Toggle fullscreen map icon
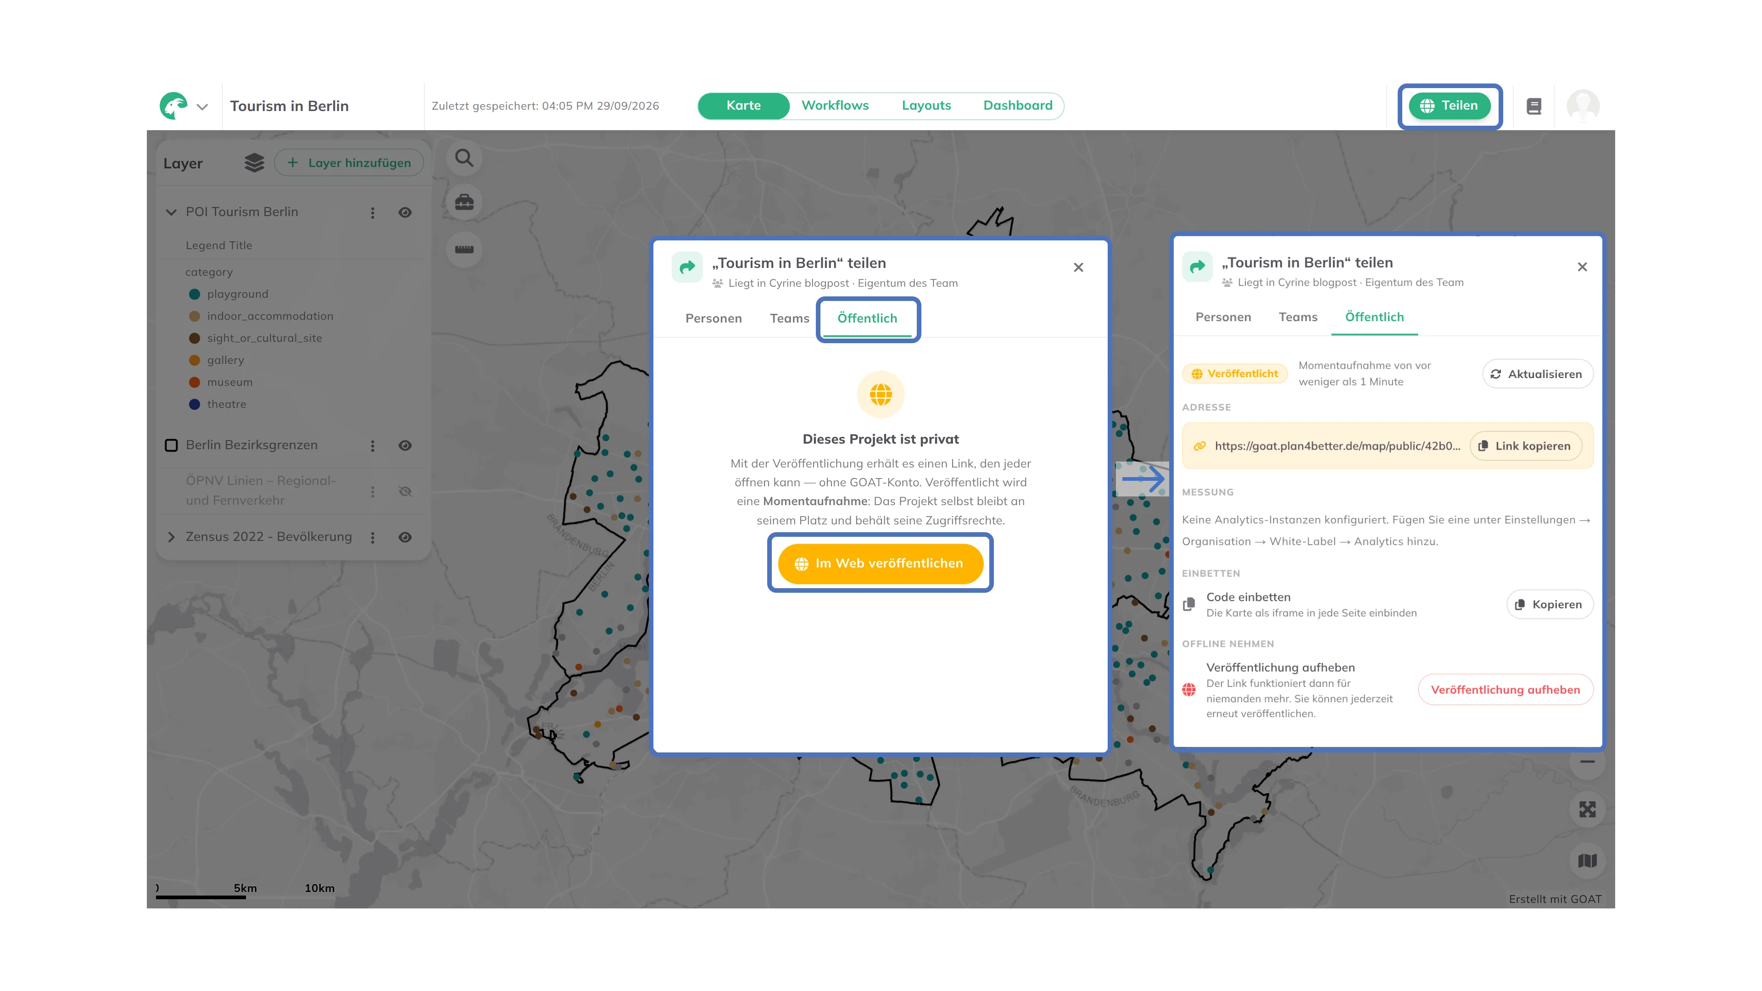 coord(1588,810)
